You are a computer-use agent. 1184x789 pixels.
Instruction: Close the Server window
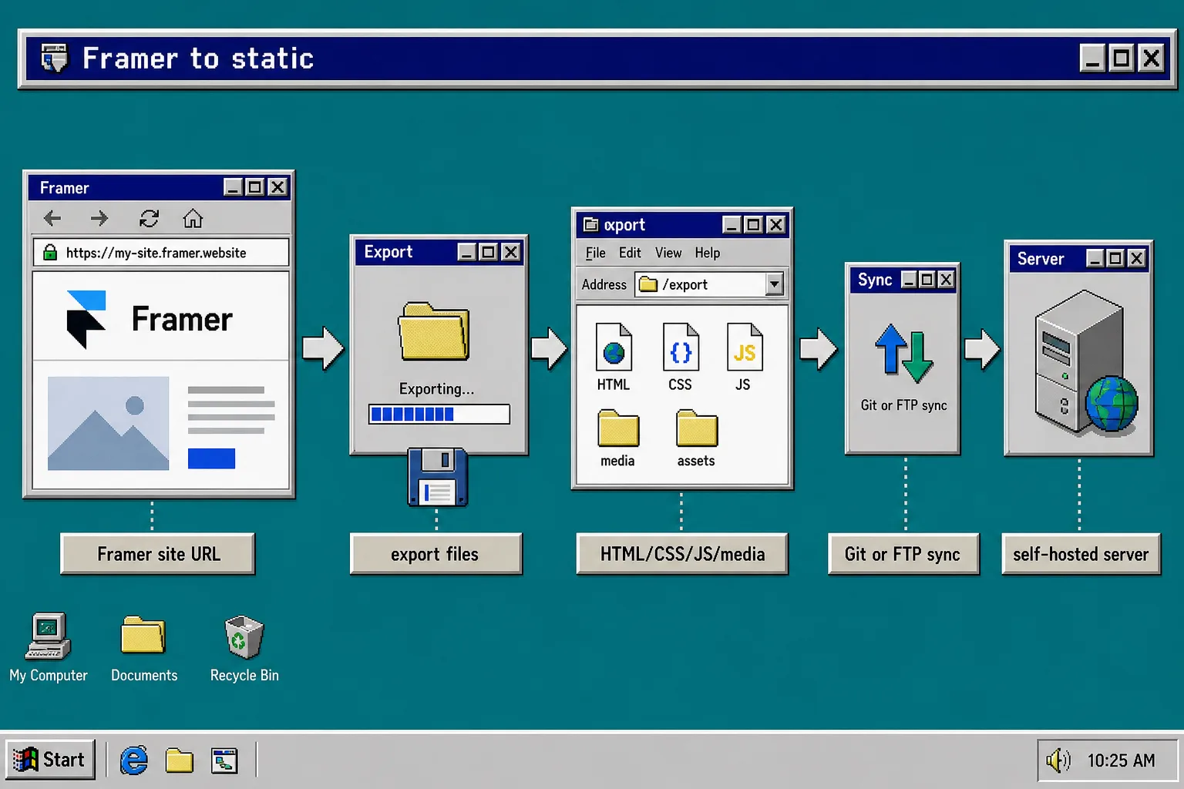click(x=1136, y=258)
